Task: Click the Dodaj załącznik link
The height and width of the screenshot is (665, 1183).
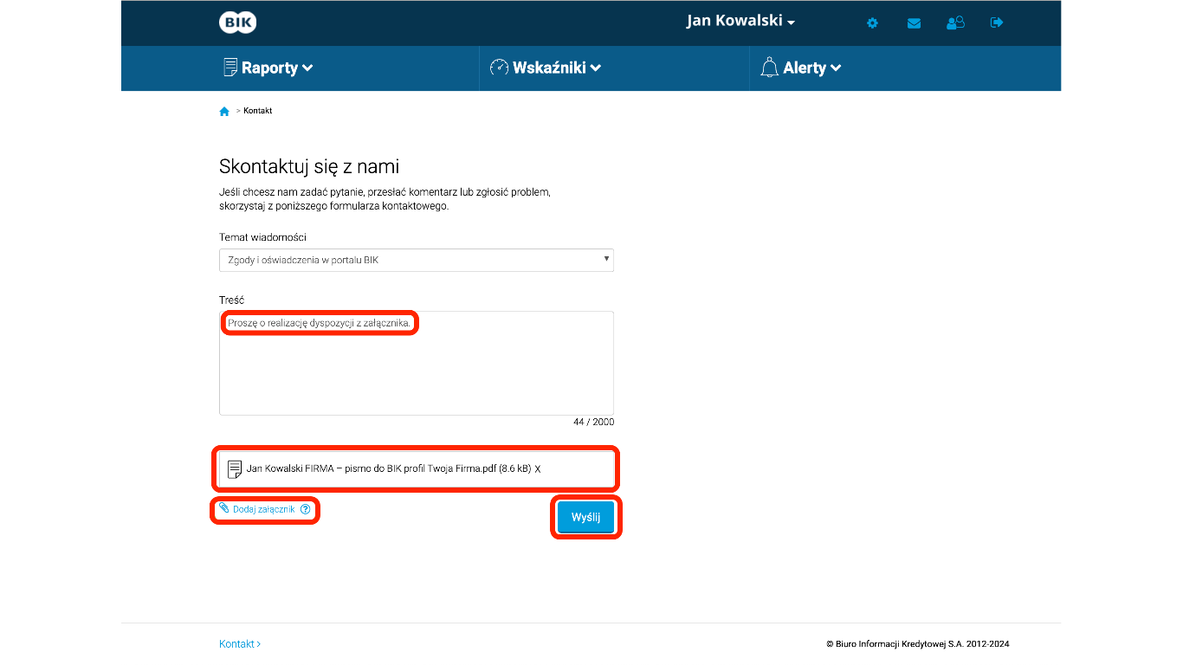Action: pos(263,509)
